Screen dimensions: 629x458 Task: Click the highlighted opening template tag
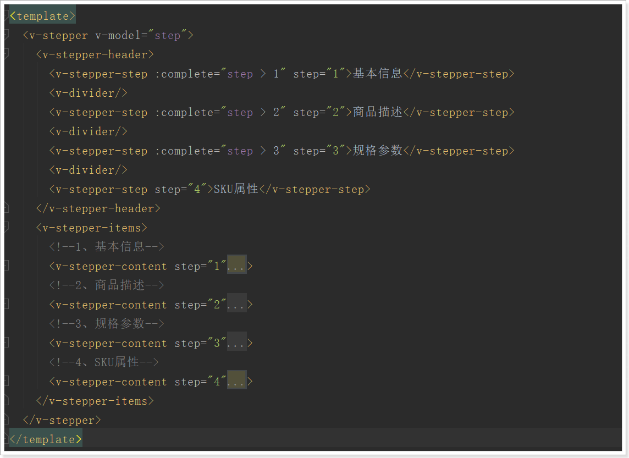(42, 16)
